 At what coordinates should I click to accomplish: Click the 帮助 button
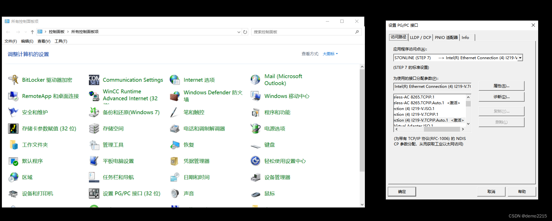(x=522, y=192)
